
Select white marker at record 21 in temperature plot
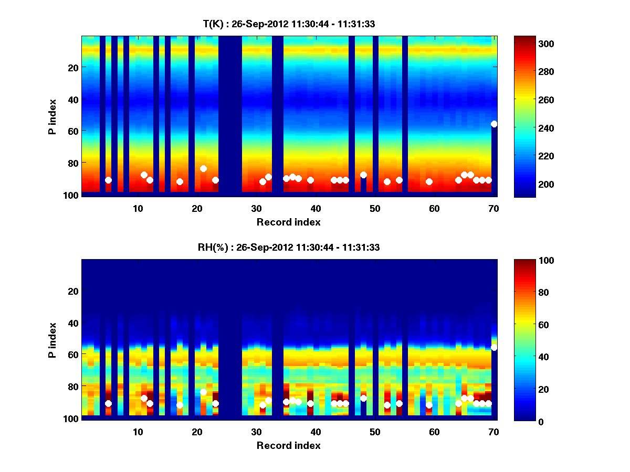coord(203,168)
